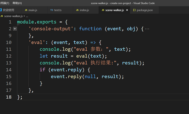Screen dimensions: 189x114
Task: Click the "eval 参数: " string
Action: point(91,49)
